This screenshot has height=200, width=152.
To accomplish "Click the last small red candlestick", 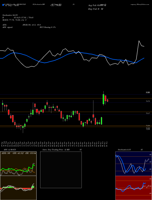I will click(x=108, y=101).
